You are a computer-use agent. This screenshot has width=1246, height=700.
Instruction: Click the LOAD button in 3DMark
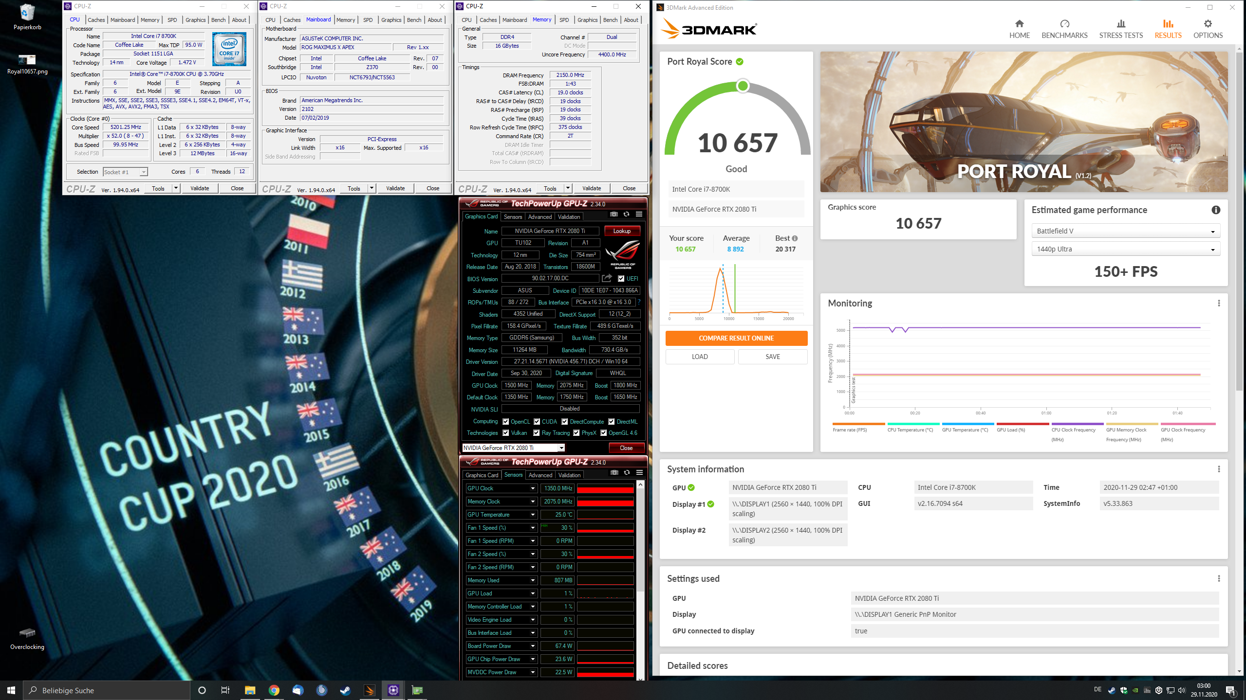700,357
